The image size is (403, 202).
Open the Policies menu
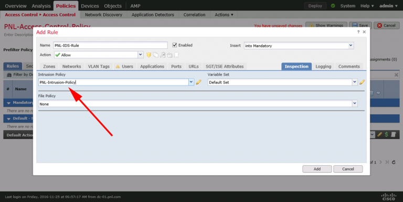click(x=66, y=6)
